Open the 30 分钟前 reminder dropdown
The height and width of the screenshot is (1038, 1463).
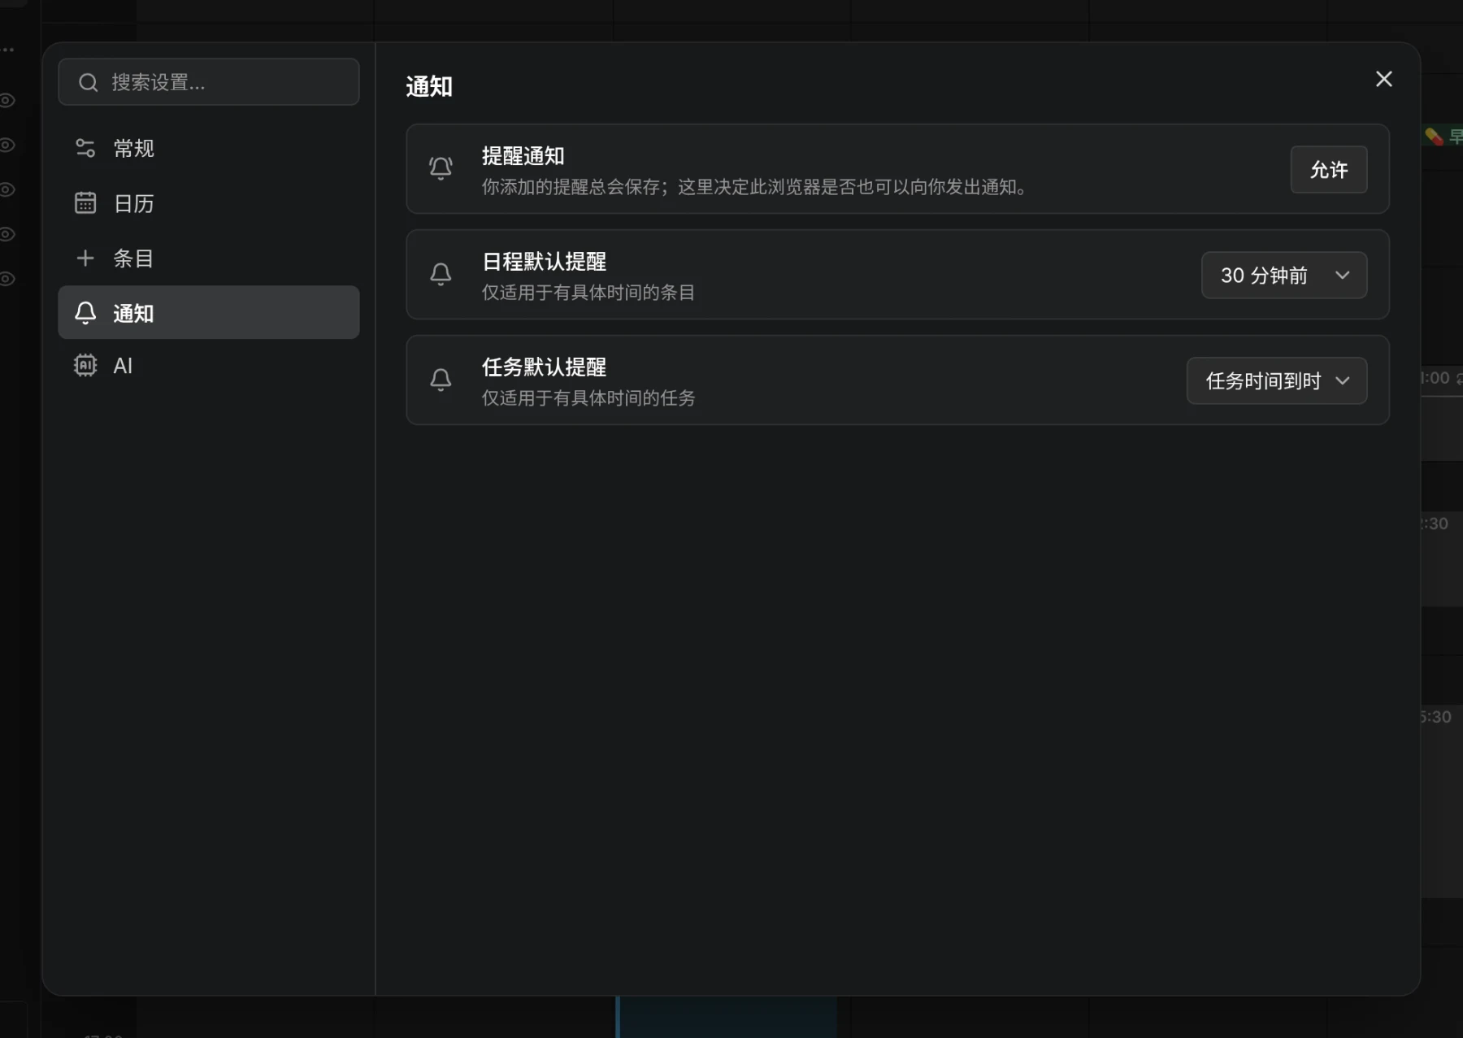pyautogui.click(x=1284, y=276)
